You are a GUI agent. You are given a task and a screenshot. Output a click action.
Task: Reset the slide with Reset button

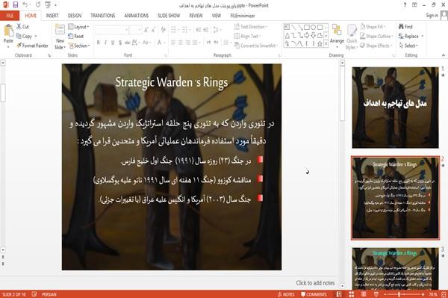(x=75, y=37)
